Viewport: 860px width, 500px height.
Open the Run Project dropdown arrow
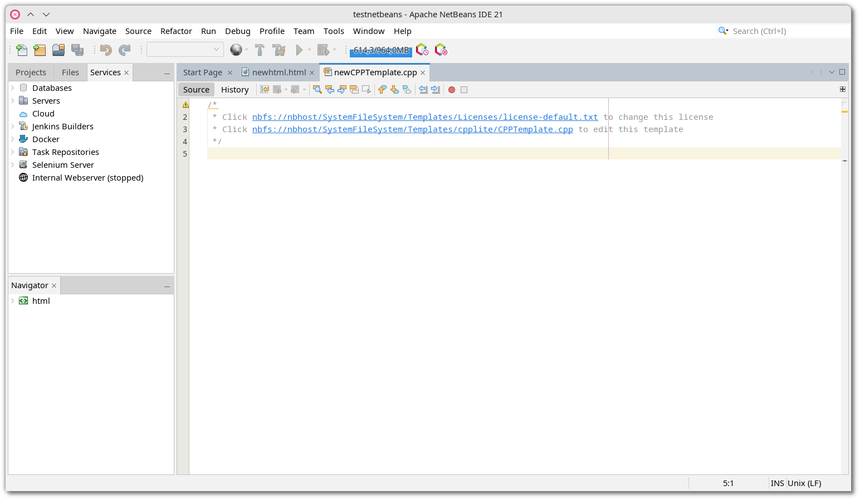pyautogui.click(x=310, y=50)
